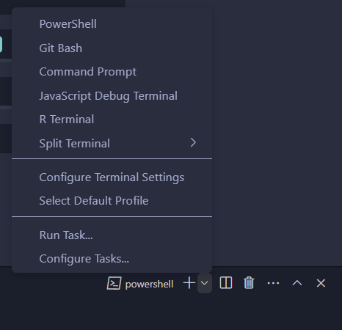Maximize panel with the up chevron

[x=297, y=283]
